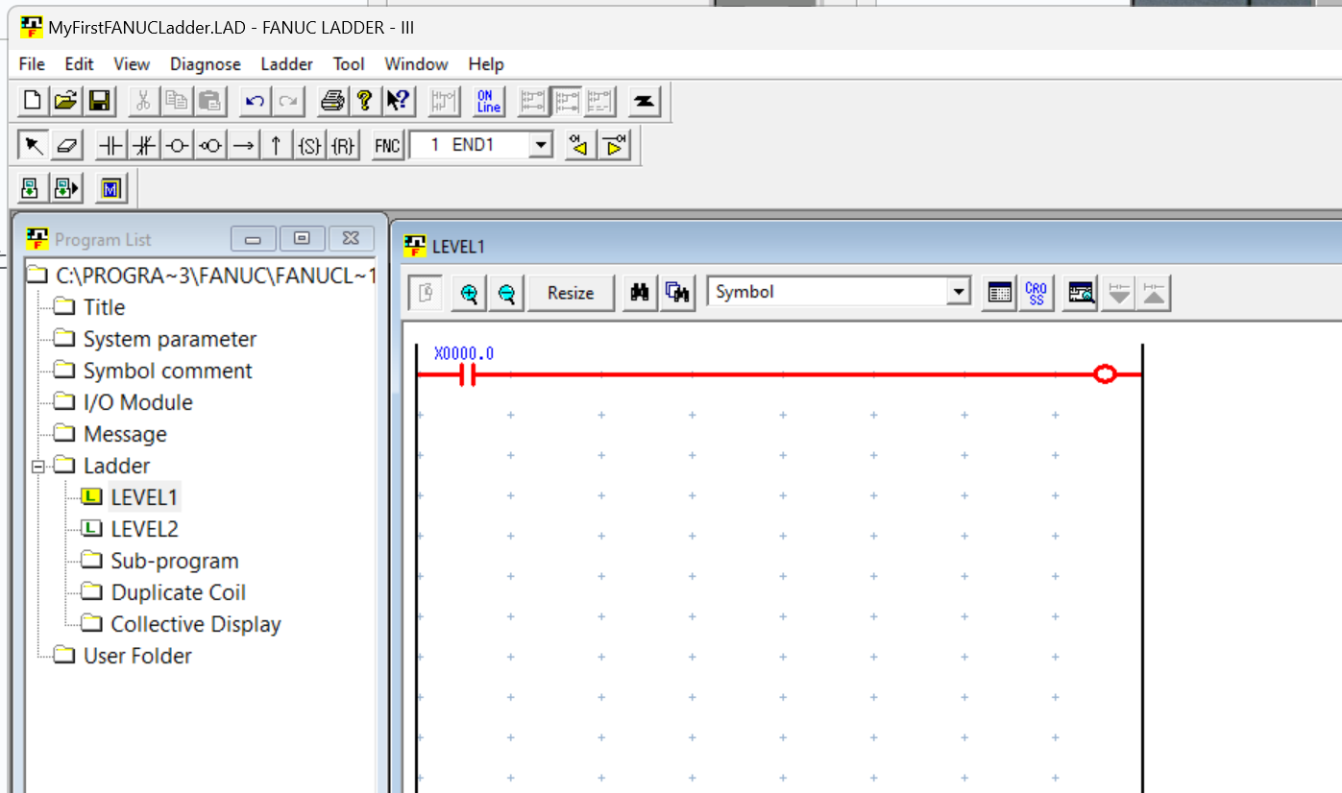Open the Ladder menu
Image resolution: width=1342 pixels, height=793 pixels.
pyautogui.click(x=286, y=64)
